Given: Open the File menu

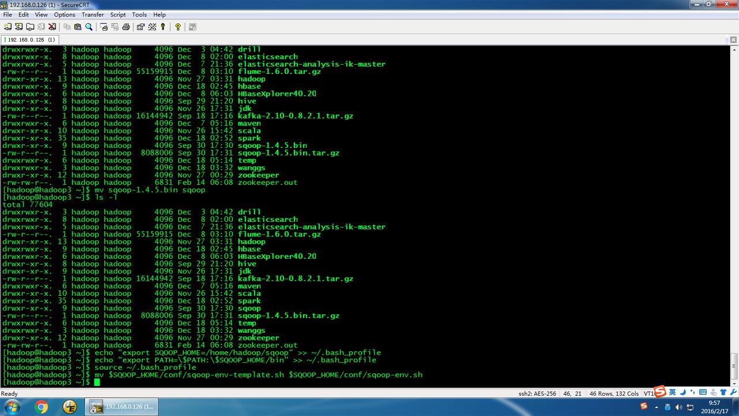Looking at the screenshot, I should (x=8, y=14).
